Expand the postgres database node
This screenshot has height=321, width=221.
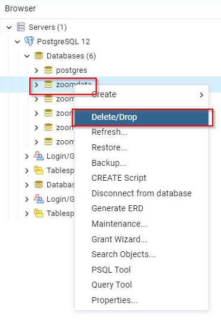coord(36,70)
